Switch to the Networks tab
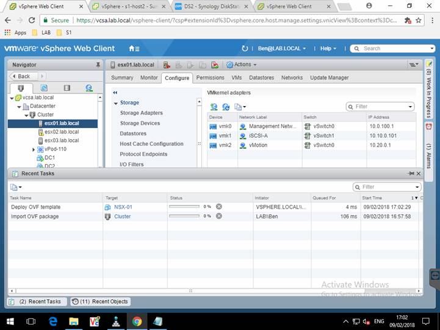This screenshot has height=330, width=440. pos(292,77)
